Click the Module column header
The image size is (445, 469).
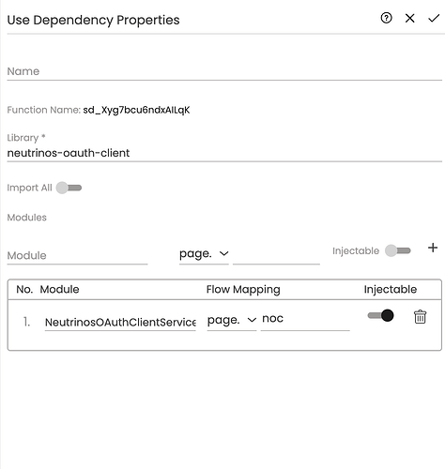(x=59, y=290)
